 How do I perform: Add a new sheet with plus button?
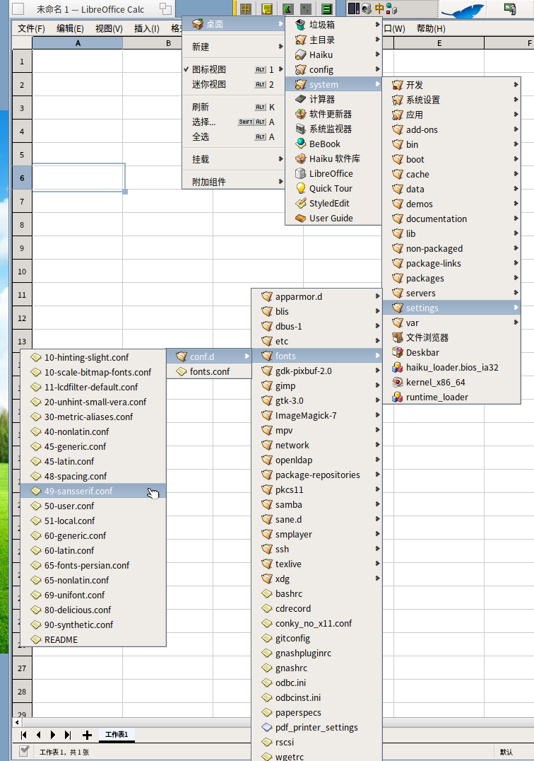tap(87, 736)
